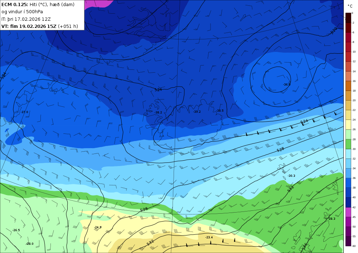Select the -24.9 temperature reading
358x253 pixels.
point(98,227)
